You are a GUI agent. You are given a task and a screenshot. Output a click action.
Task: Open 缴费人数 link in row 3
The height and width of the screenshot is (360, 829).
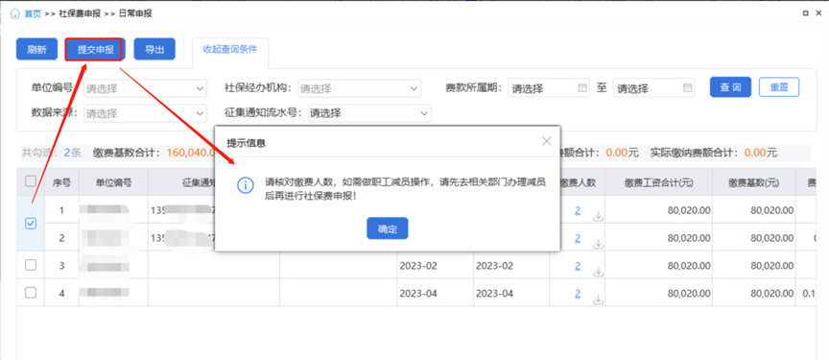pos(578,265)
